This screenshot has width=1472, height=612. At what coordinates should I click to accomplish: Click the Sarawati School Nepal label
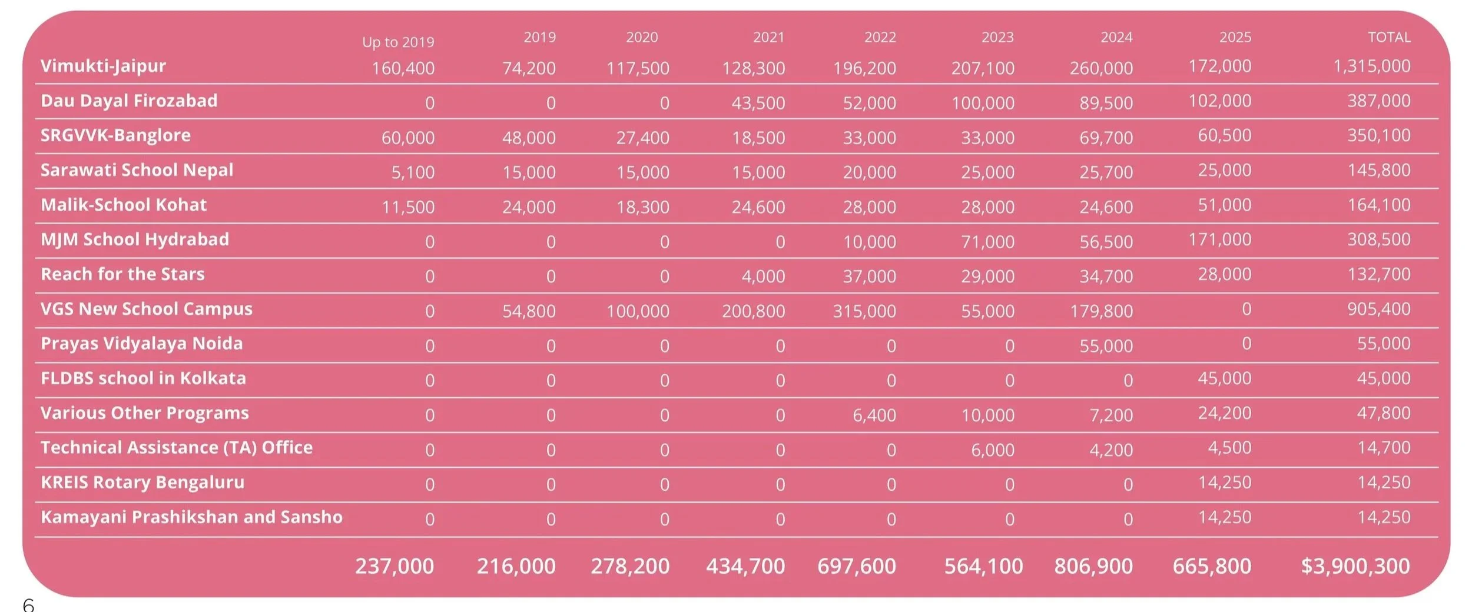137,170
